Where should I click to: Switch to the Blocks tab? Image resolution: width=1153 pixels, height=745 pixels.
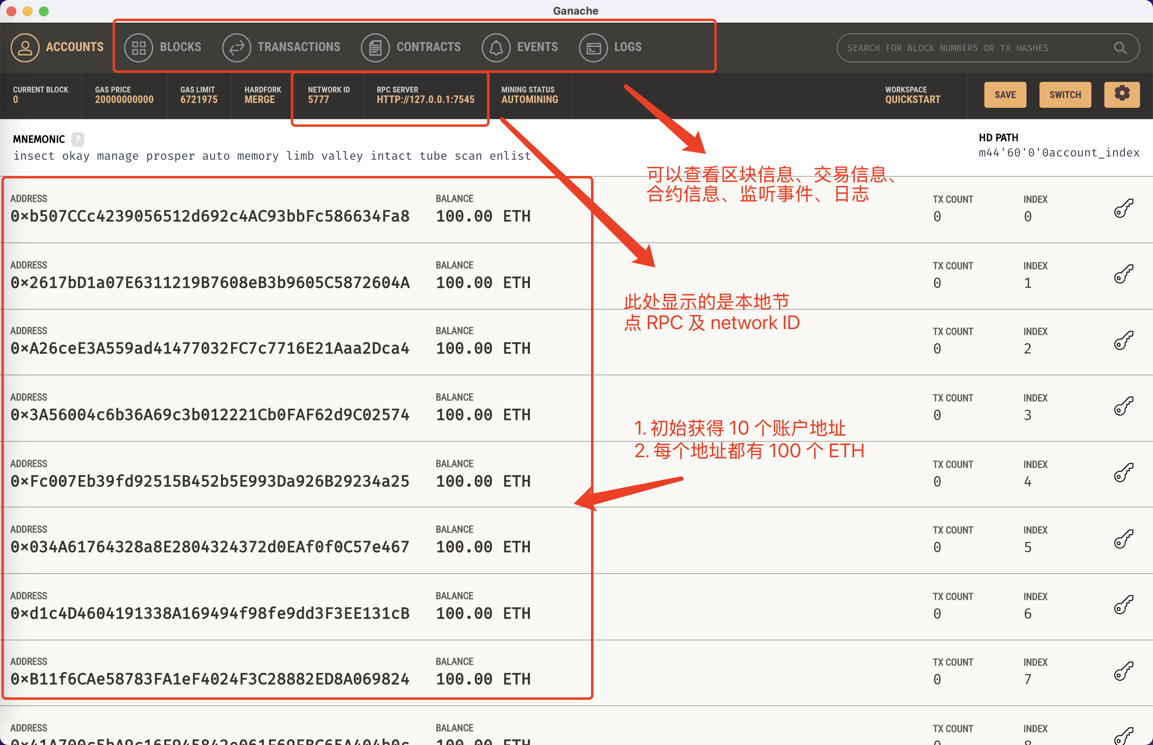pos(163,47)
